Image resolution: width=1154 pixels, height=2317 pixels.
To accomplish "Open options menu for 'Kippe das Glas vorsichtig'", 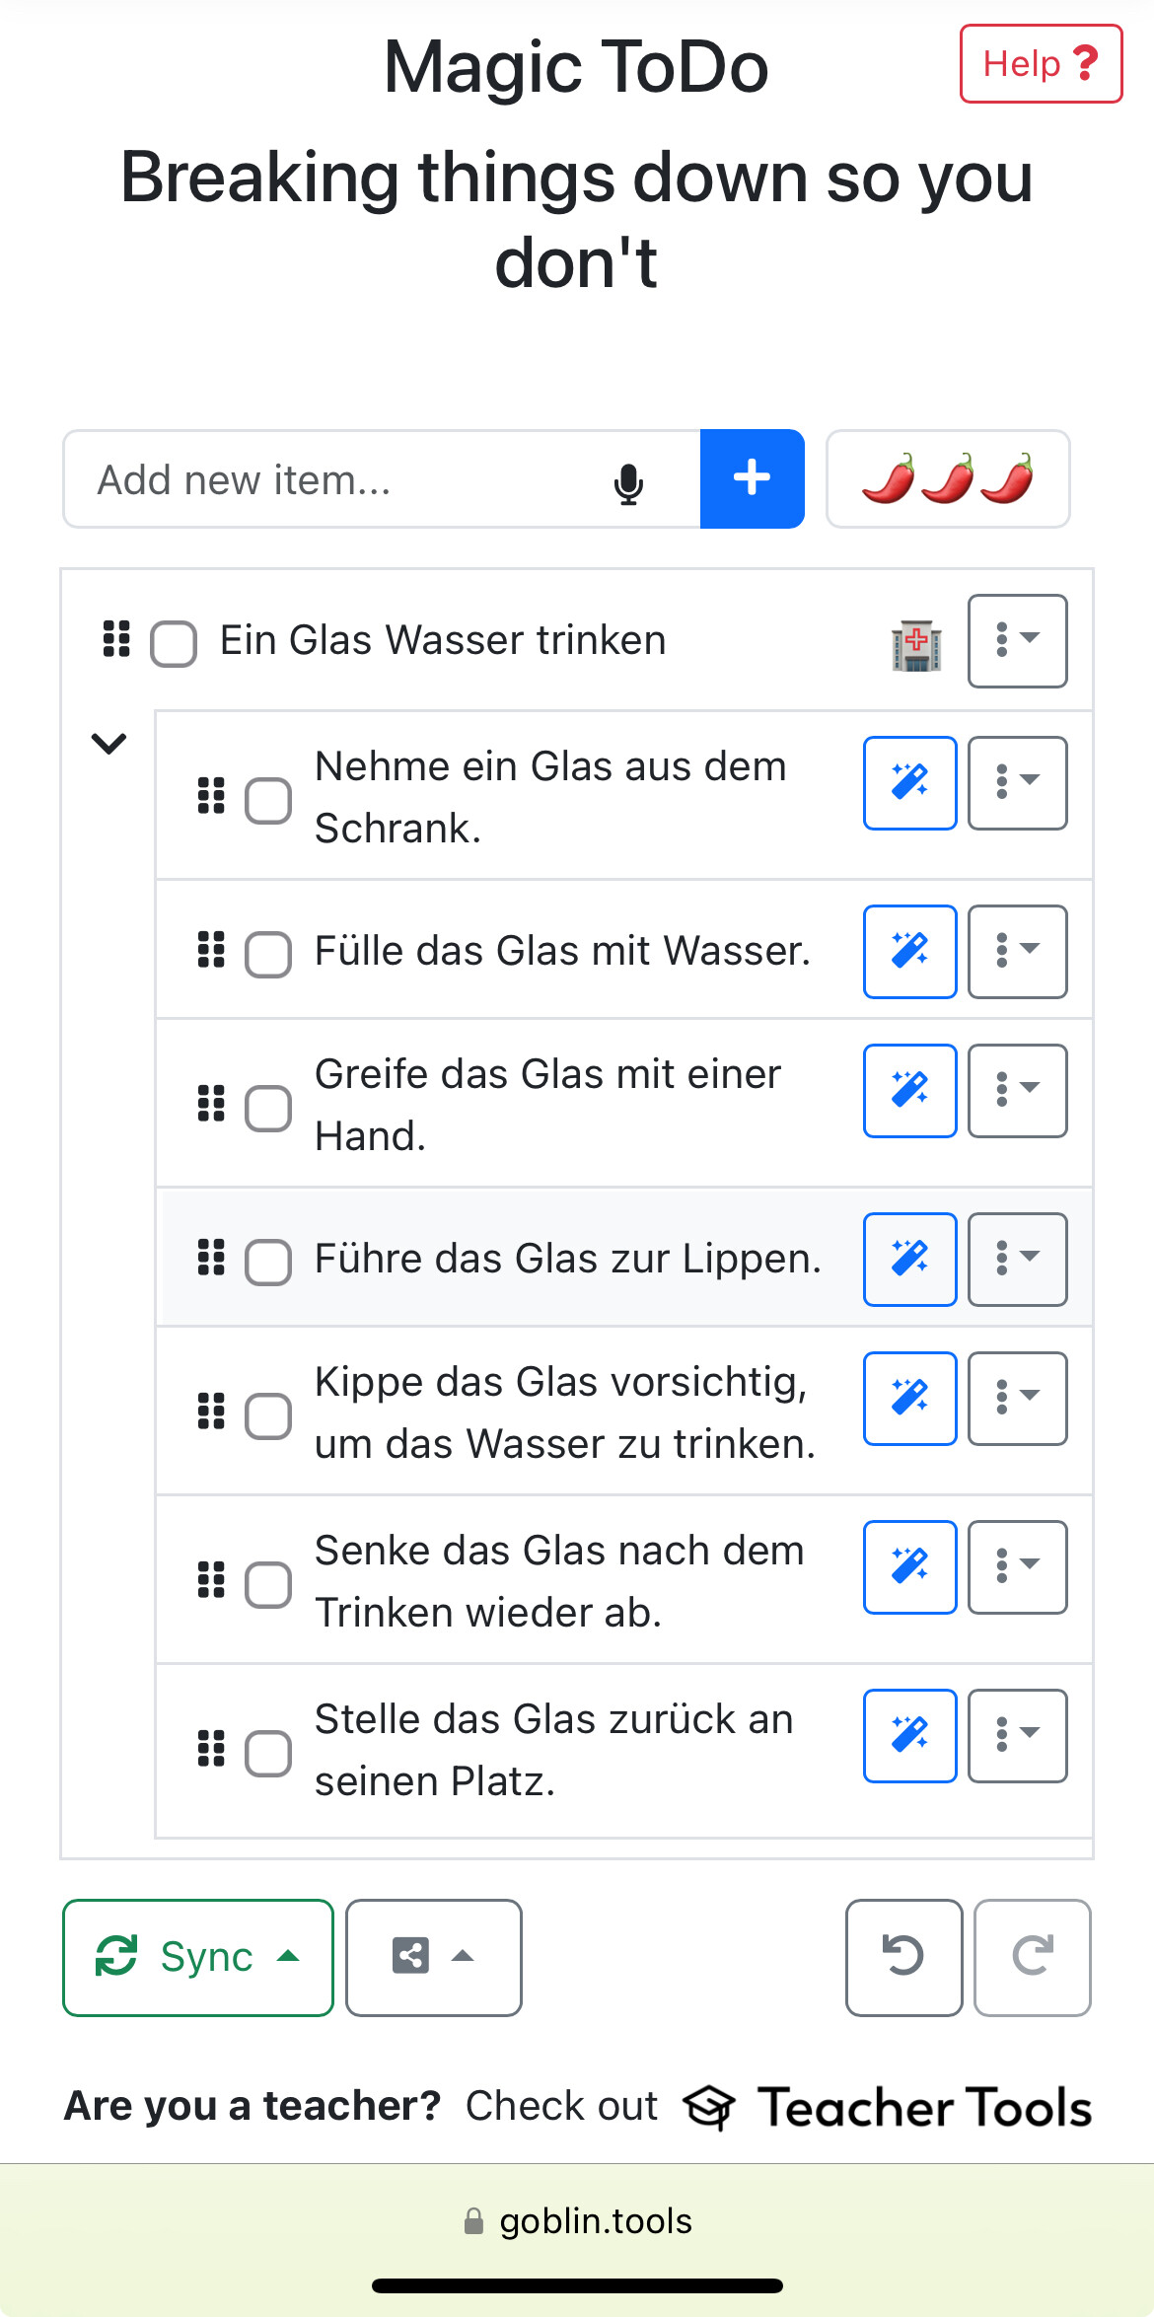I will [x=1017, y=1398].
